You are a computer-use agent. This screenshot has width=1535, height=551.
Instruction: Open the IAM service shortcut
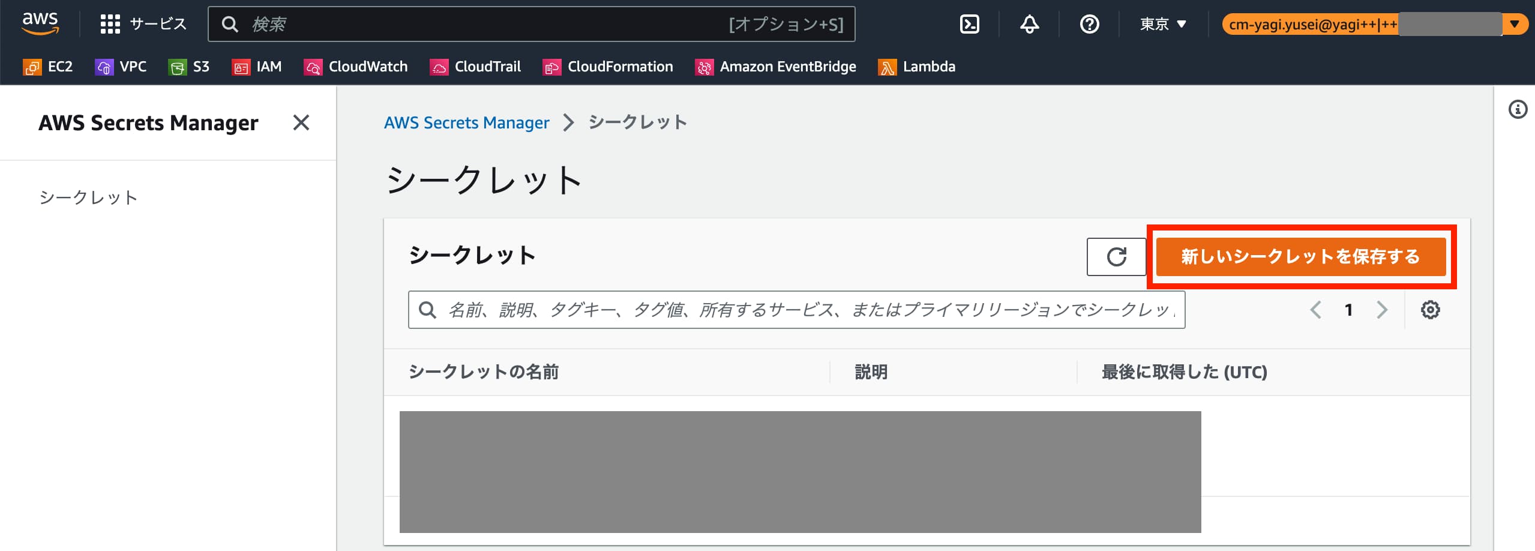pos(257,67)
